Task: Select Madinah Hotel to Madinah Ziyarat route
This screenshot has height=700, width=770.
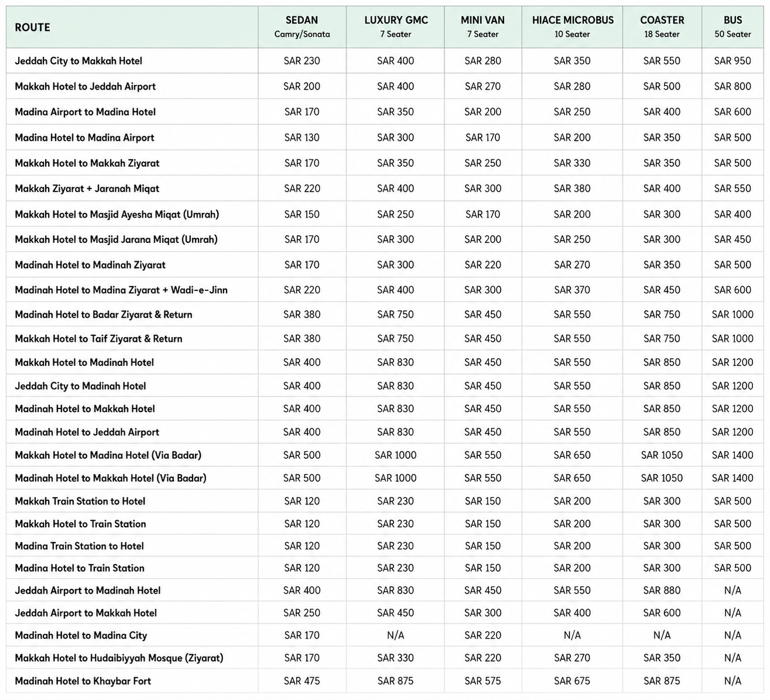Action: [90, 265]
